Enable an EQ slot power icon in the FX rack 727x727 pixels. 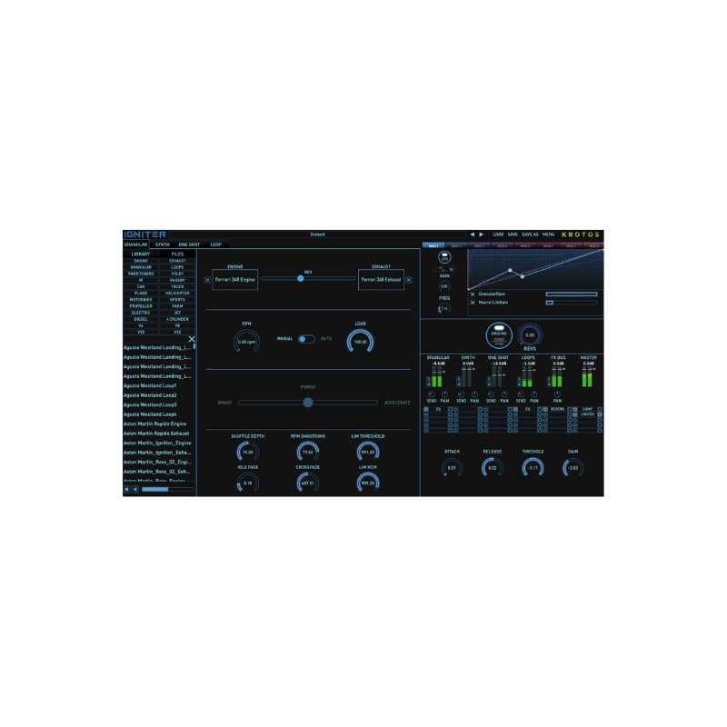tap(425, 409)
